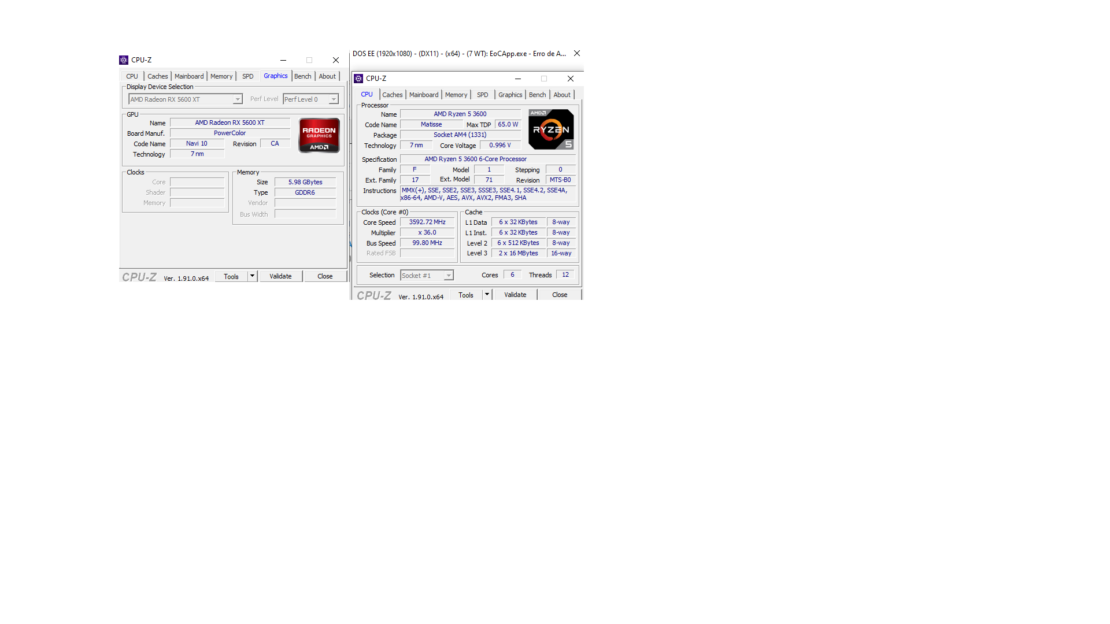Minimize the right CPU-Z window
This screenshot has height=624, width=1110.
click(x=518, y=79)
